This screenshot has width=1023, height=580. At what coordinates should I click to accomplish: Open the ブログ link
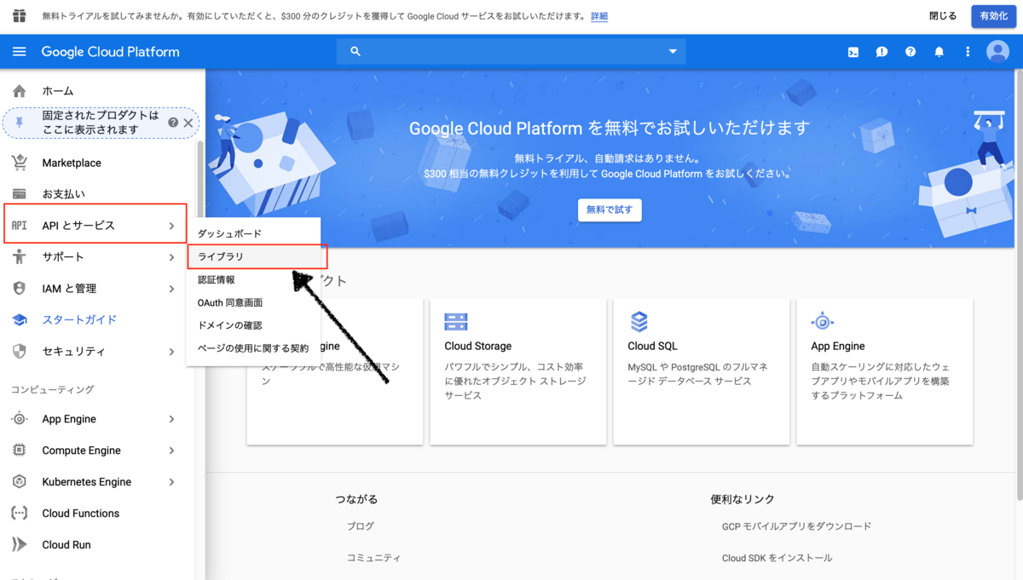tap(361, 526)
